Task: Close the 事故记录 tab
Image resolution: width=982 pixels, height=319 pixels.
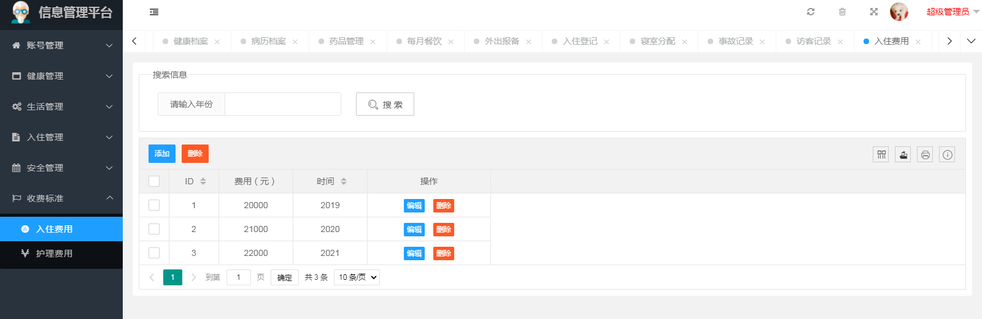Action: click(763, 42)
